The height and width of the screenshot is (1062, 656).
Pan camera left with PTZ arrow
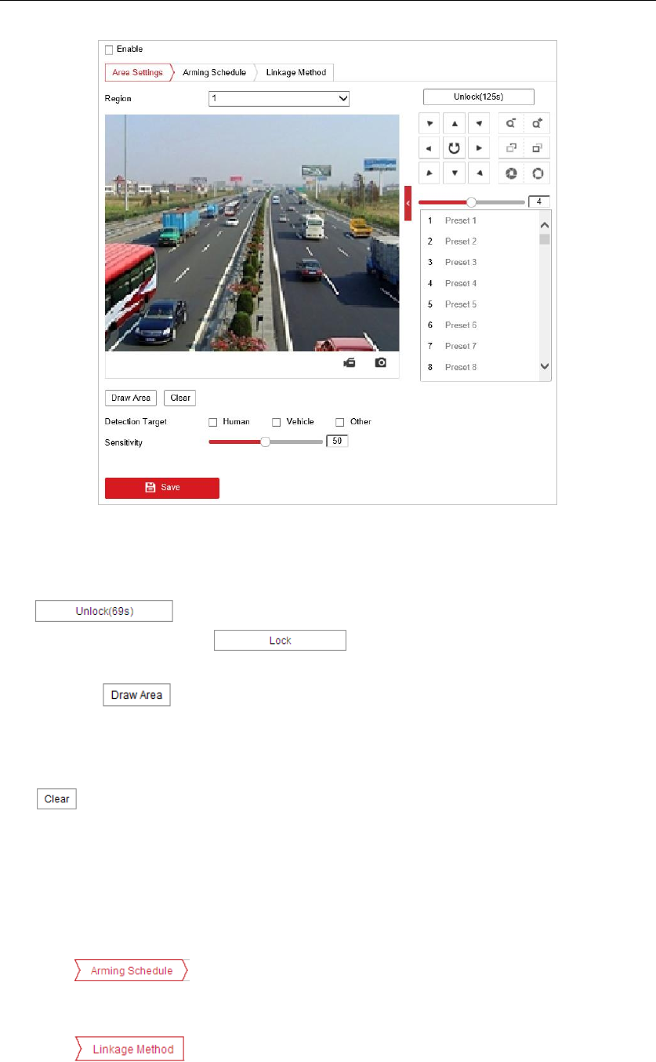point(429,147)
